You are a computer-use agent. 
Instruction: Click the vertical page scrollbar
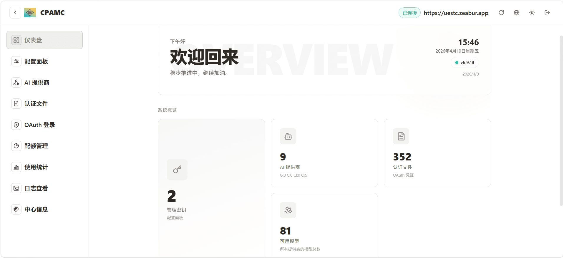pyautogui.click(x=561, y=120)
